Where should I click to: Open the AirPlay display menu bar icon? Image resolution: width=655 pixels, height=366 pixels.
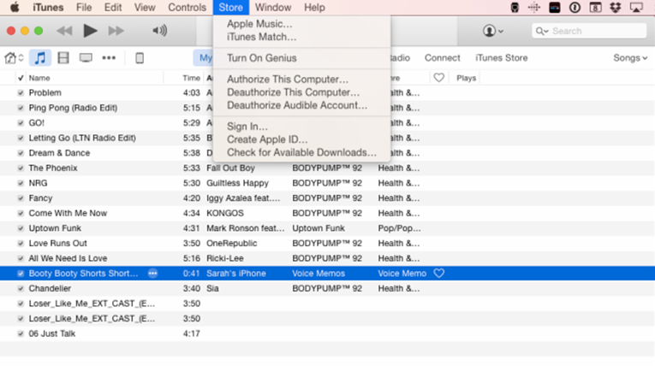click(x=636, y=8)
